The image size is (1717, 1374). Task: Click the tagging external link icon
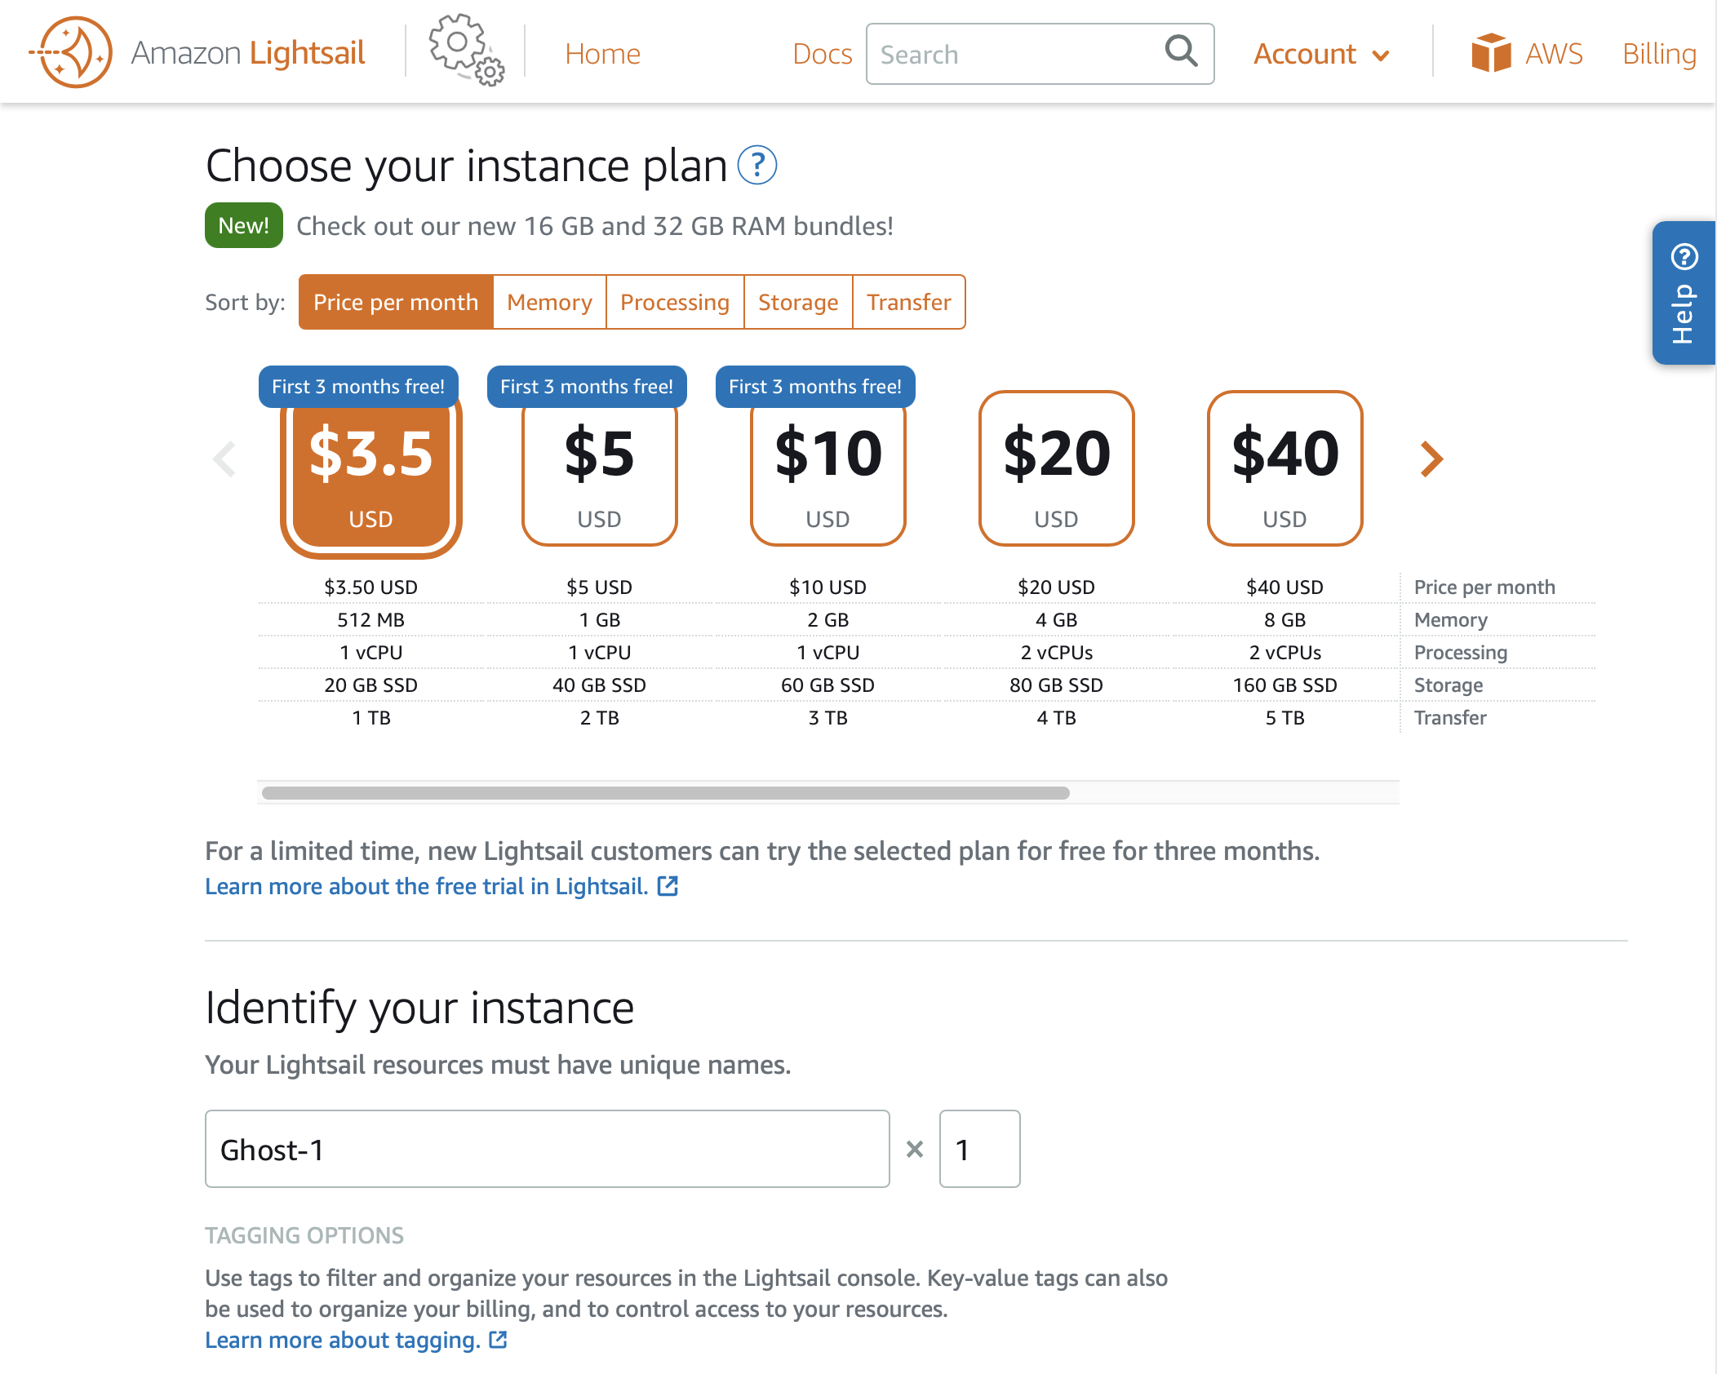pyautogui.click(x=496, y=1339)
